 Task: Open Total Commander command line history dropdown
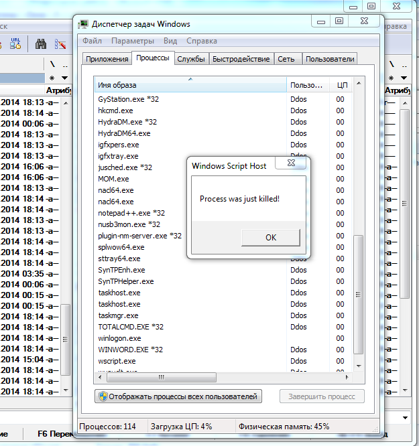[x=405, y=418]
